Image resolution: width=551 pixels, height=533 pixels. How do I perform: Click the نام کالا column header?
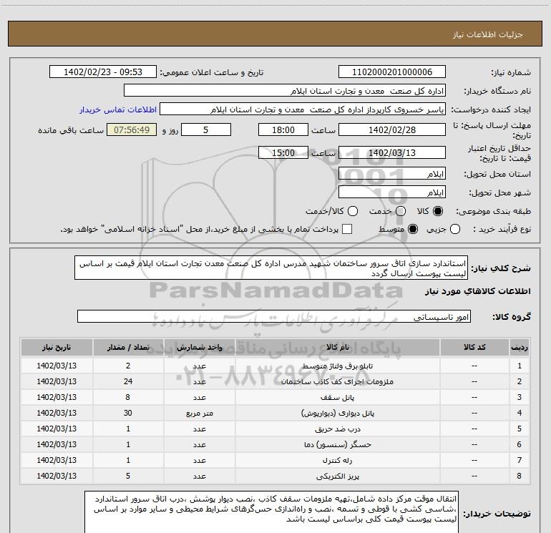[337, 347]
